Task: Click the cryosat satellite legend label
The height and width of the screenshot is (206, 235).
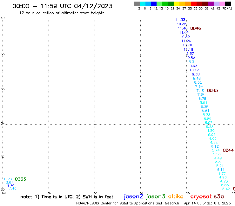Action: (x=201, y=196)
